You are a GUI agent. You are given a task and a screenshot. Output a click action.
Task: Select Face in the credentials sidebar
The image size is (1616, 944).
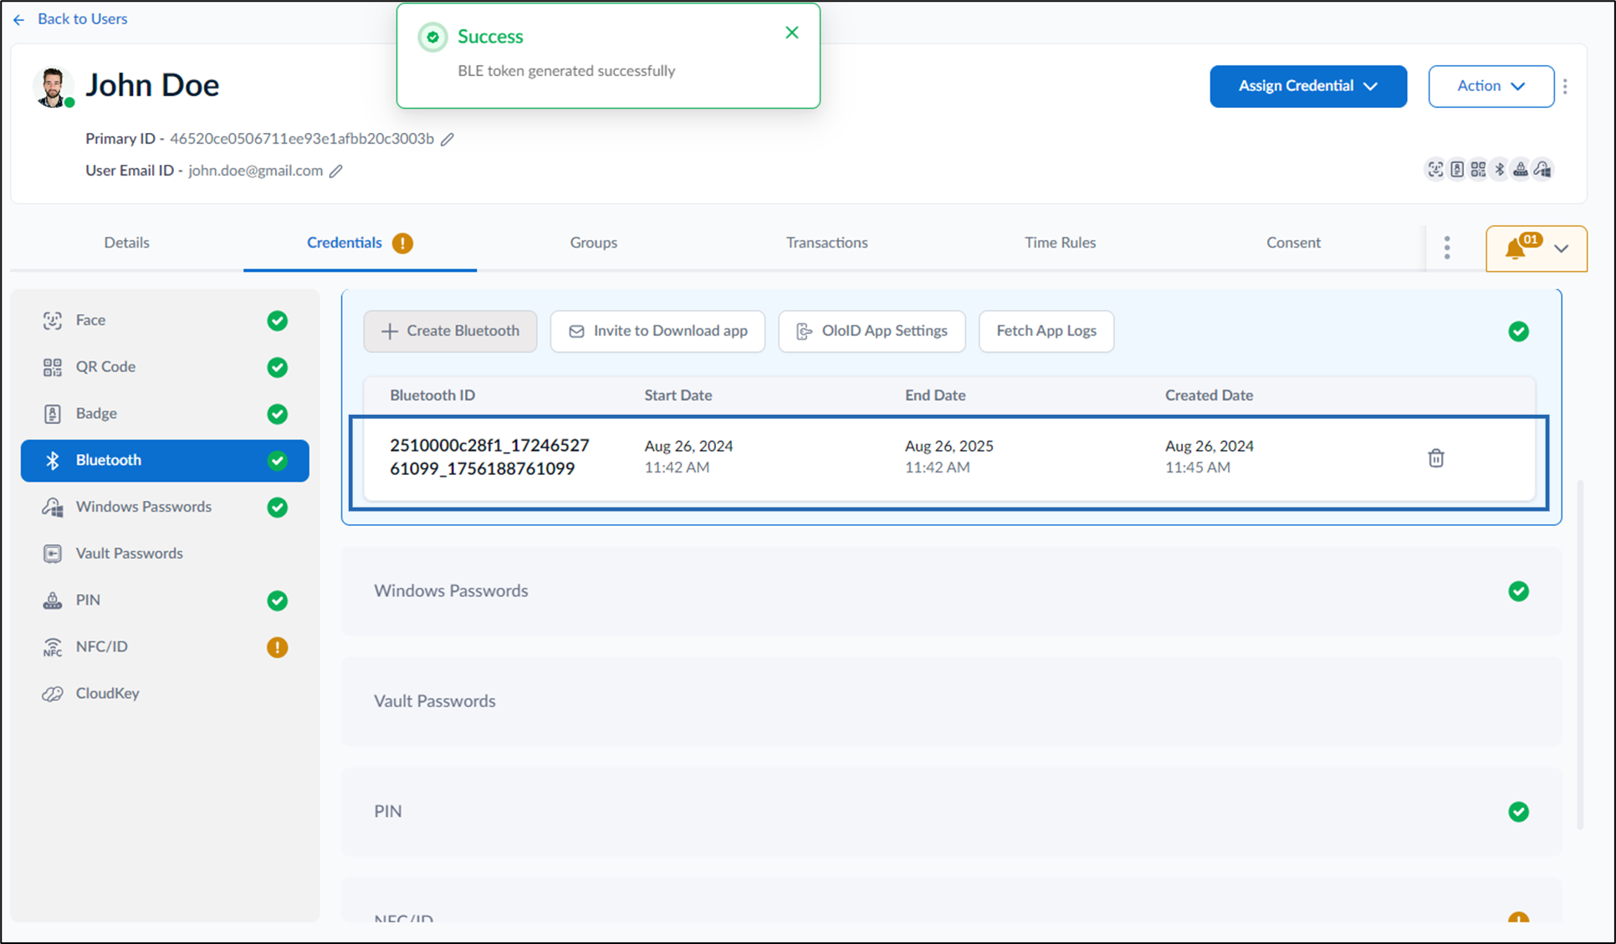tap(165, 320)
